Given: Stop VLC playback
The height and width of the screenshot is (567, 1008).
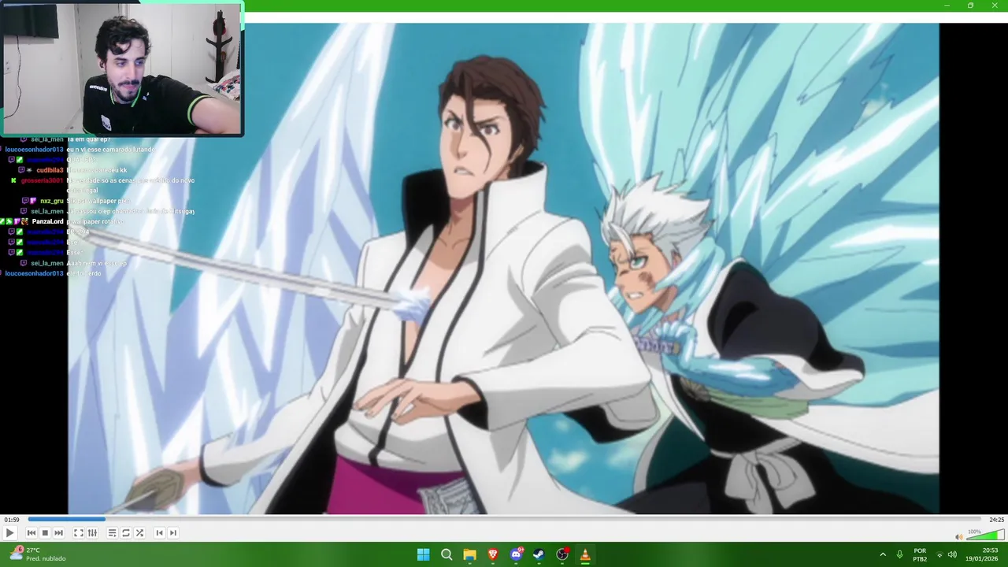Looking at the screenshot, I should click(45, 533).
